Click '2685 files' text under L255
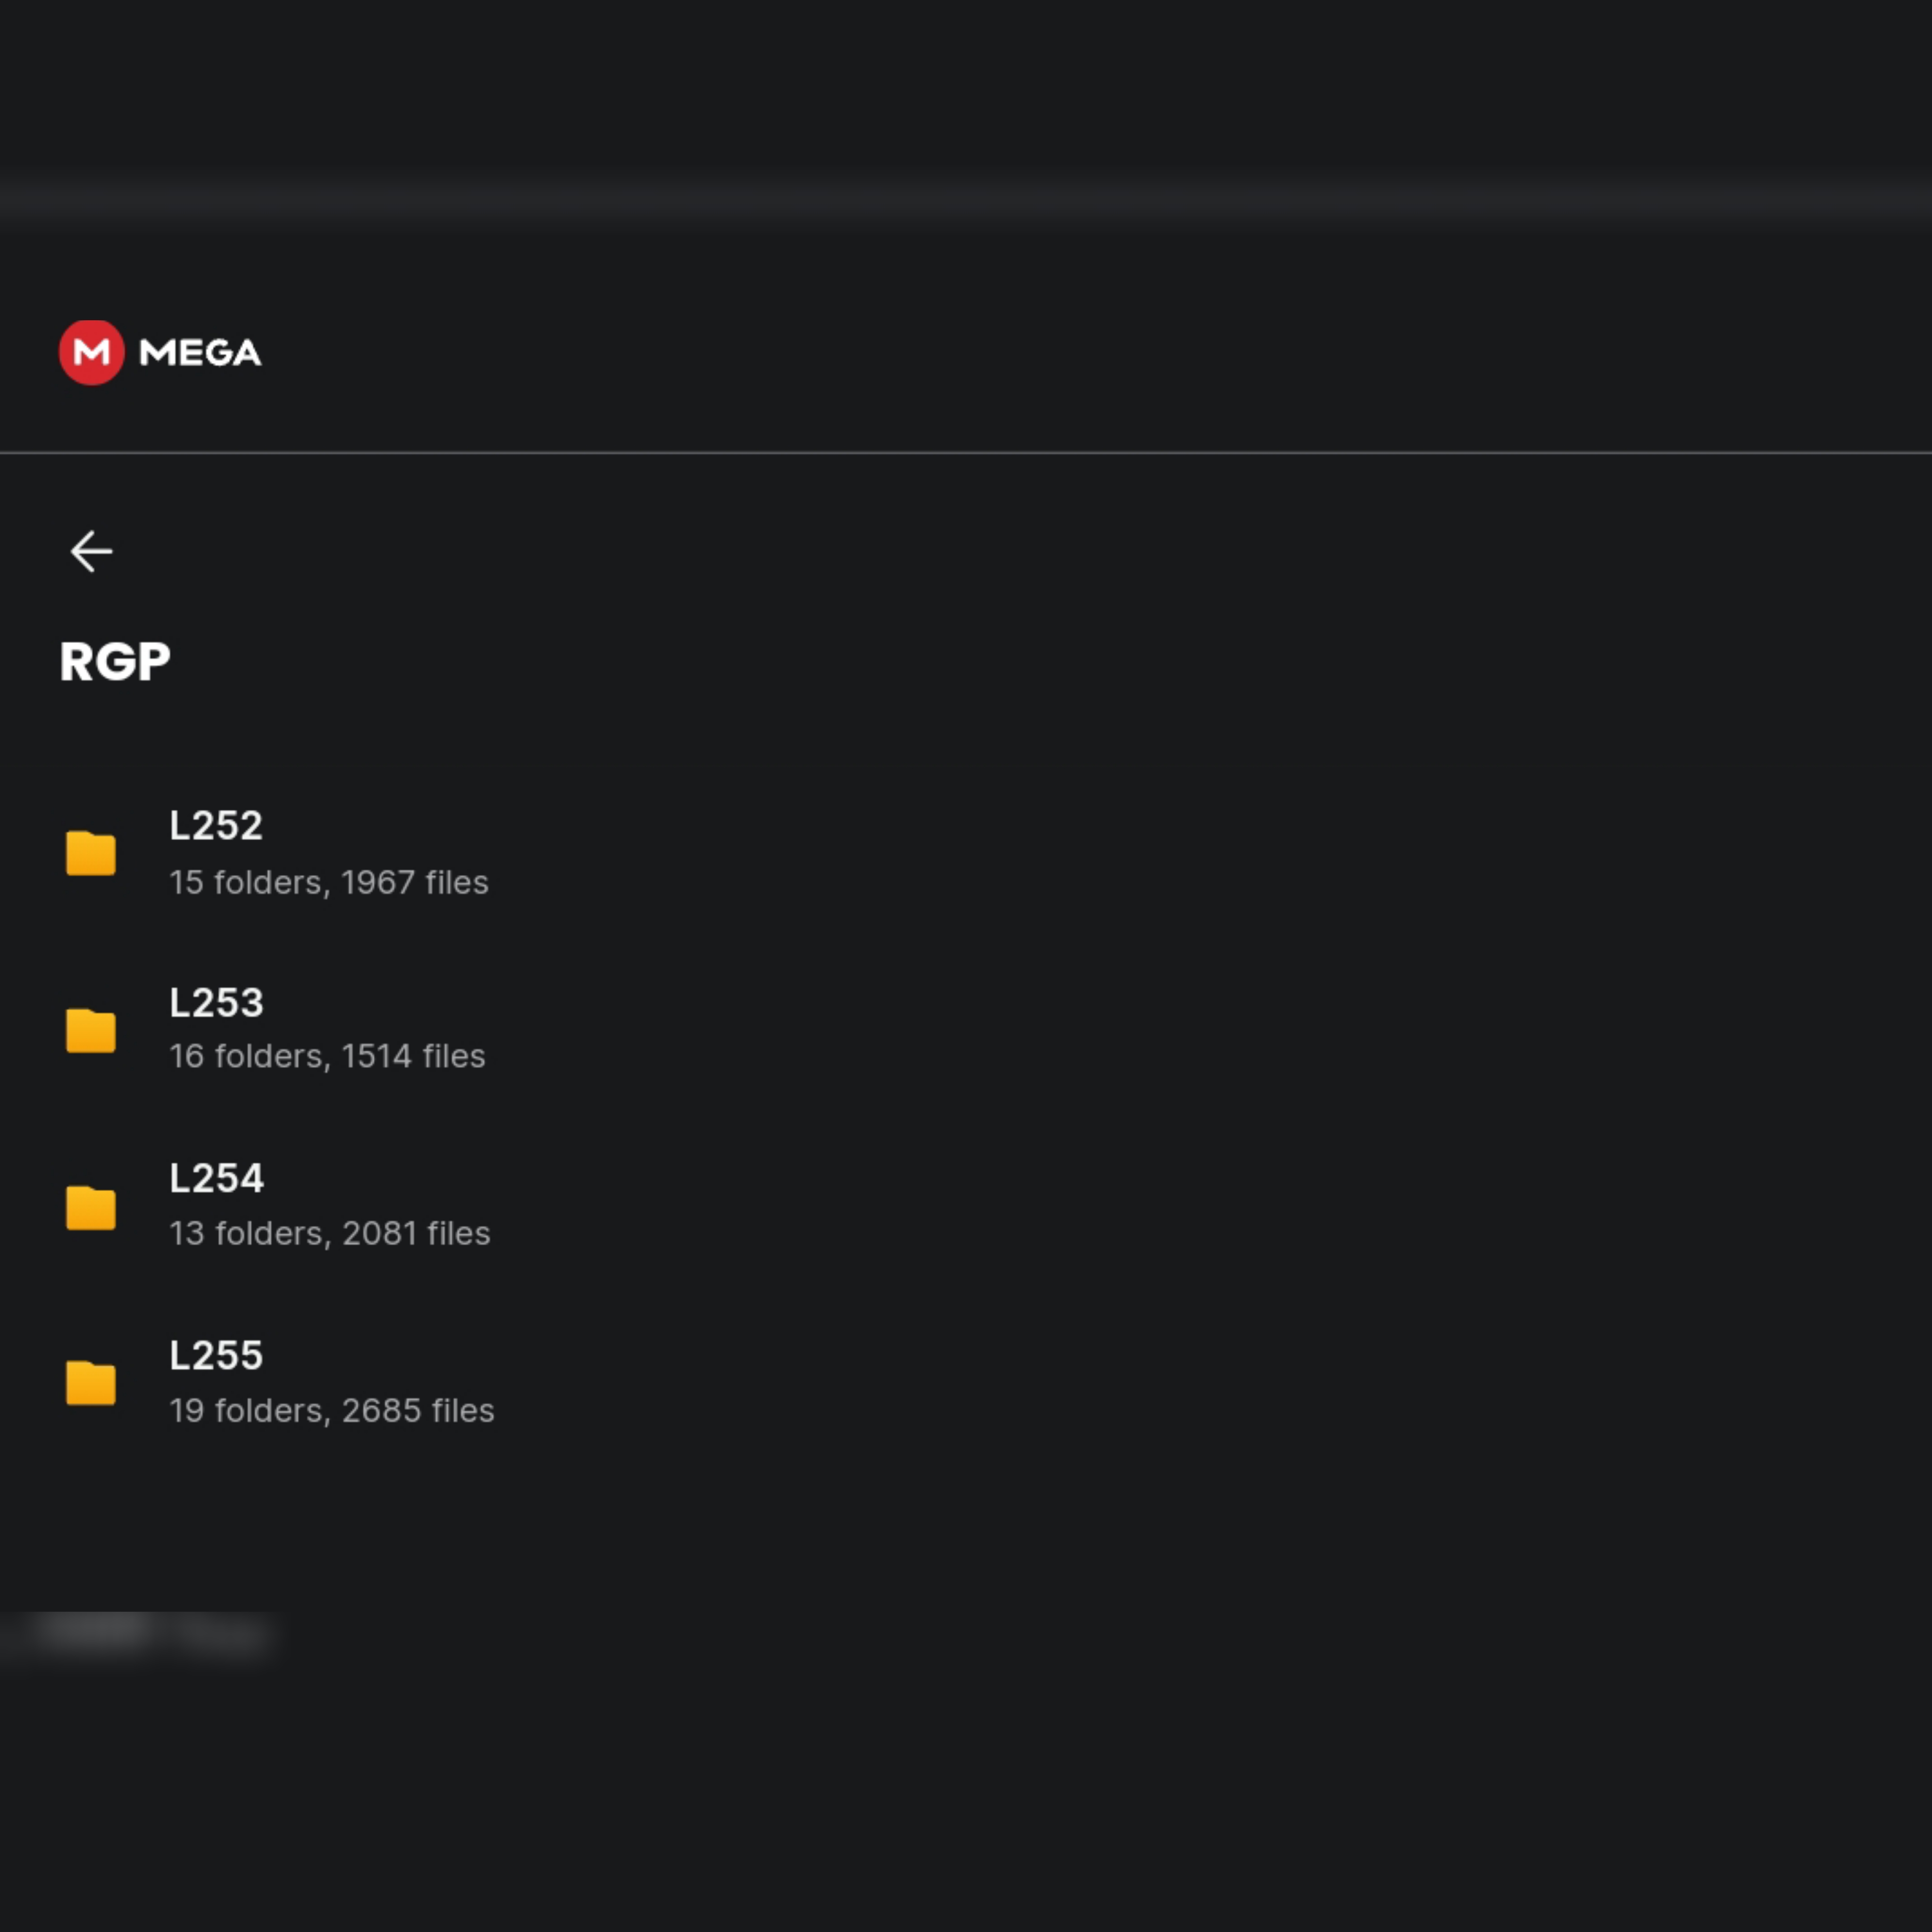The image size is (1932, 1932). point(418,1411)
